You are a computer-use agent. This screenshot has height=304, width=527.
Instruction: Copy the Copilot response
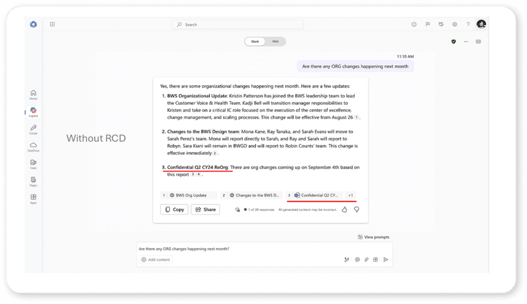click(174, 210)
